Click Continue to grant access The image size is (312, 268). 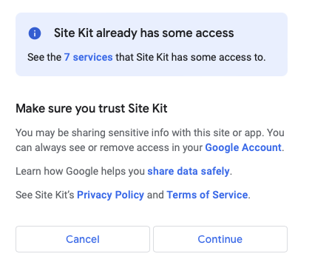tap(220, 239)
